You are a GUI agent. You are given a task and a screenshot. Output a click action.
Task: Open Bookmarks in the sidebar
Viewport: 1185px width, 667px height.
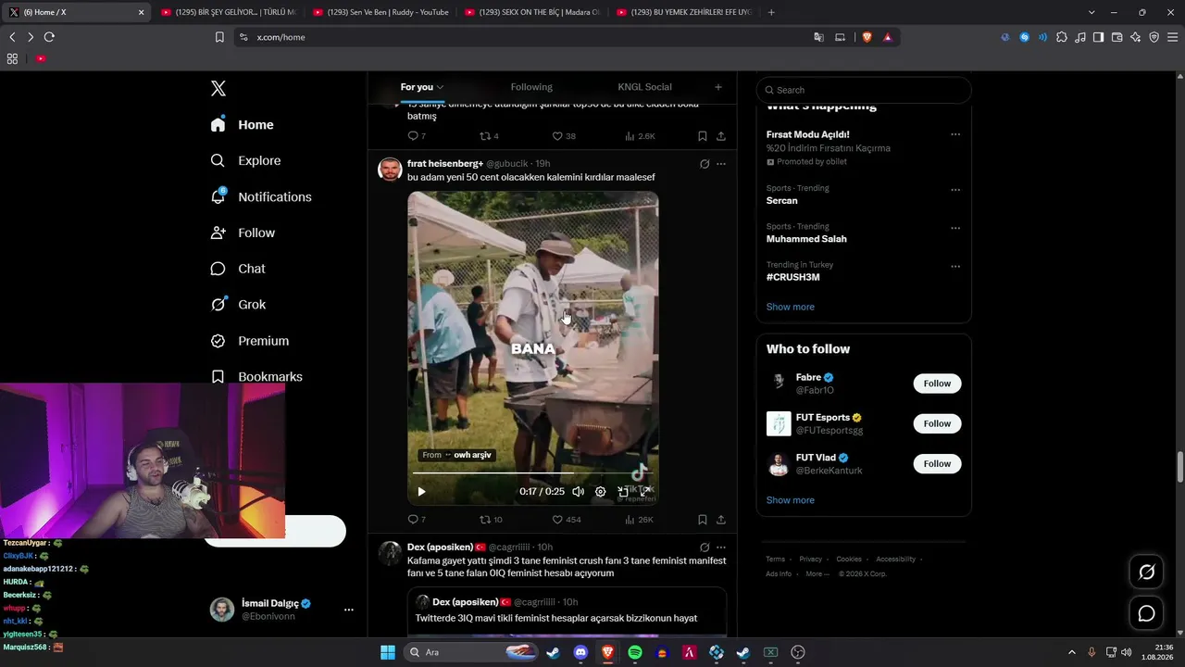pyautogui.click(x=256, y=377)
